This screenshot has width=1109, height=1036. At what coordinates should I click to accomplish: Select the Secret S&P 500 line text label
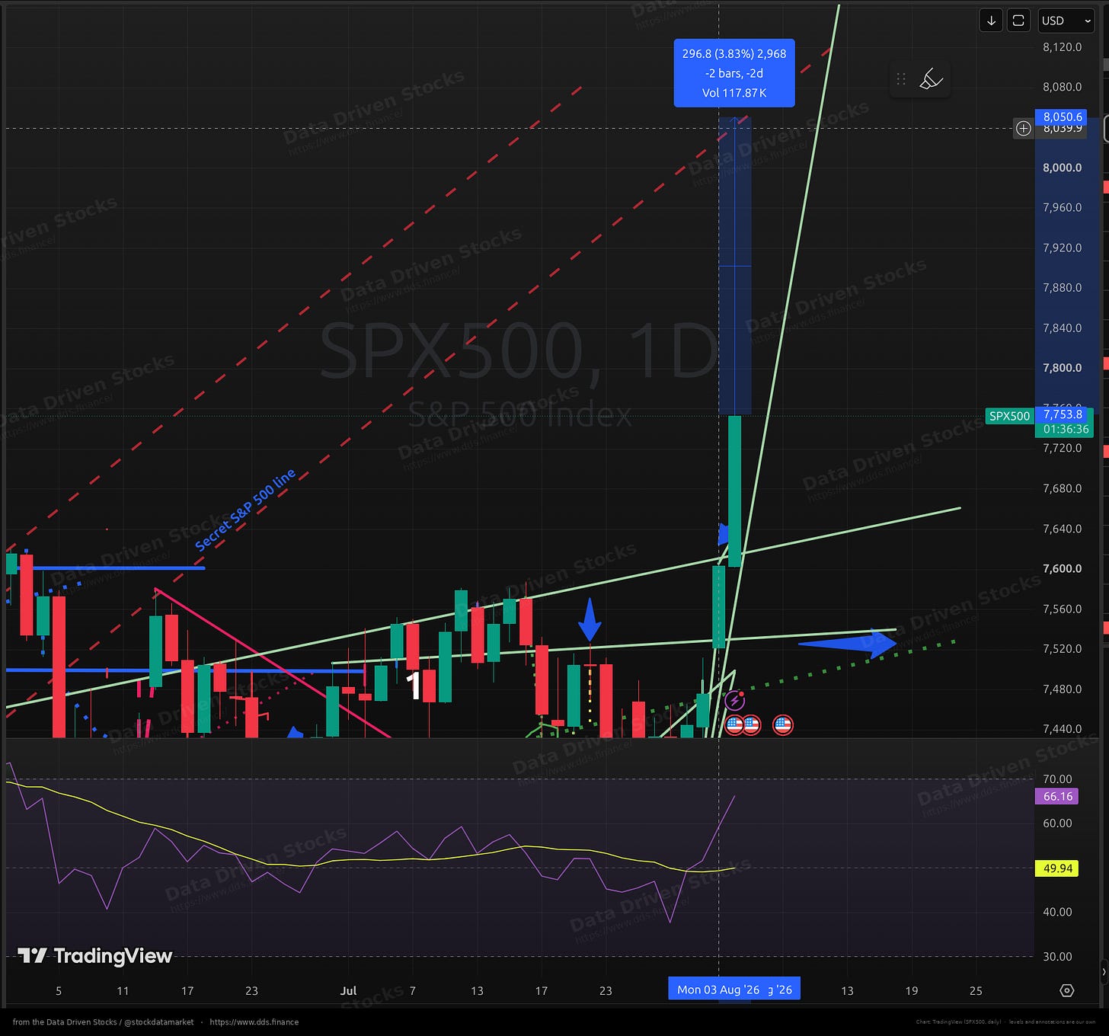[245, 510]
